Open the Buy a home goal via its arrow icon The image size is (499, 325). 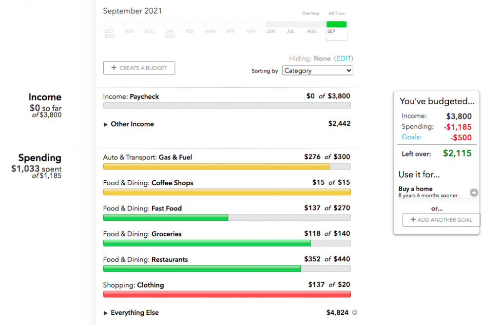pos(473,192)
